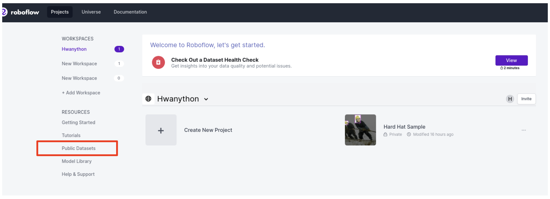Screen dimensions: 550x199
Task: Click the Hwanython workspace heading
Action: point(178,99)
